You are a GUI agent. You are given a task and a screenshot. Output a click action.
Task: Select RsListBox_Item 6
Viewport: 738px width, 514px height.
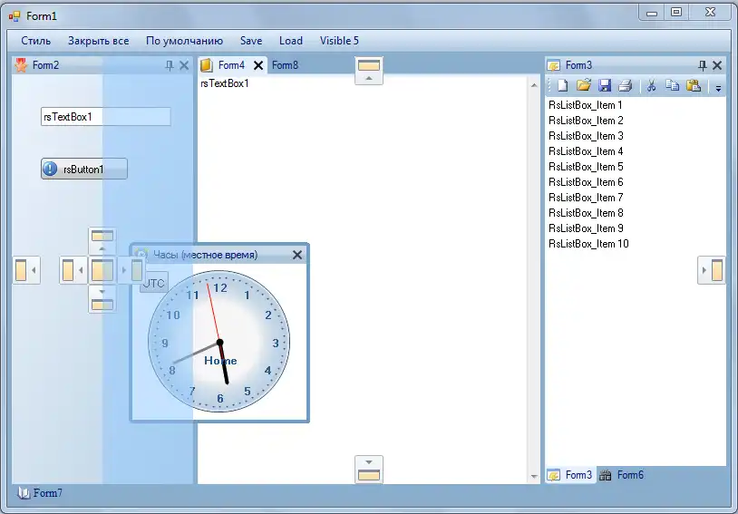click(x=636, y=182)
